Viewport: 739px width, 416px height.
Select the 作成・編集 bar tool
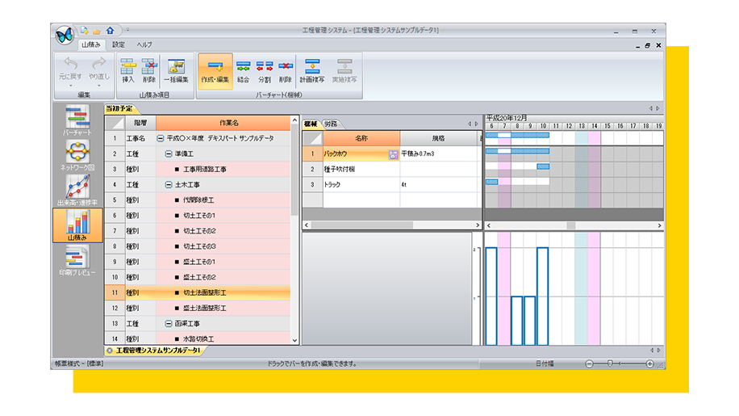pos(215,71)
